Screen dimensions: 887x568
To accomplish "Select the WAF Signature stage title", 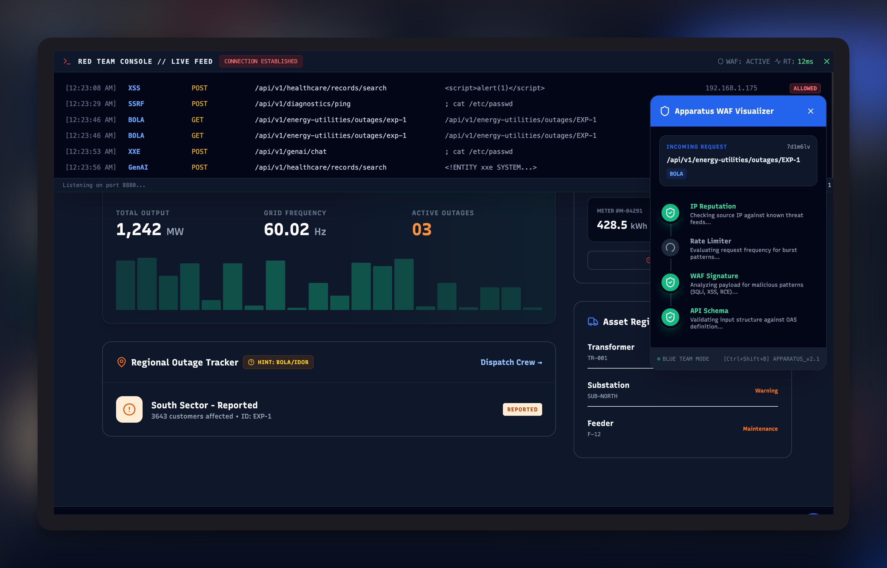I will 714,276.
